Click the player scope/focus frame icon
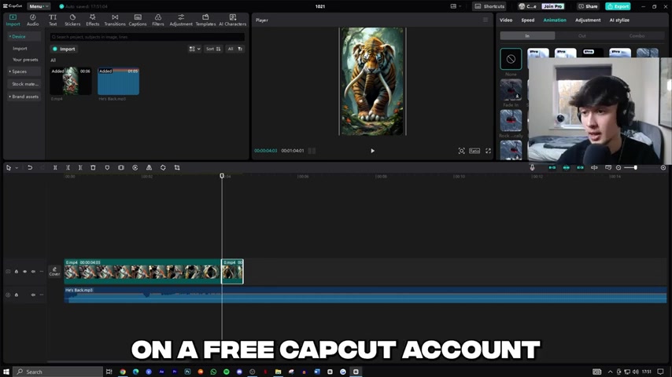 click(x=462, y=151)
